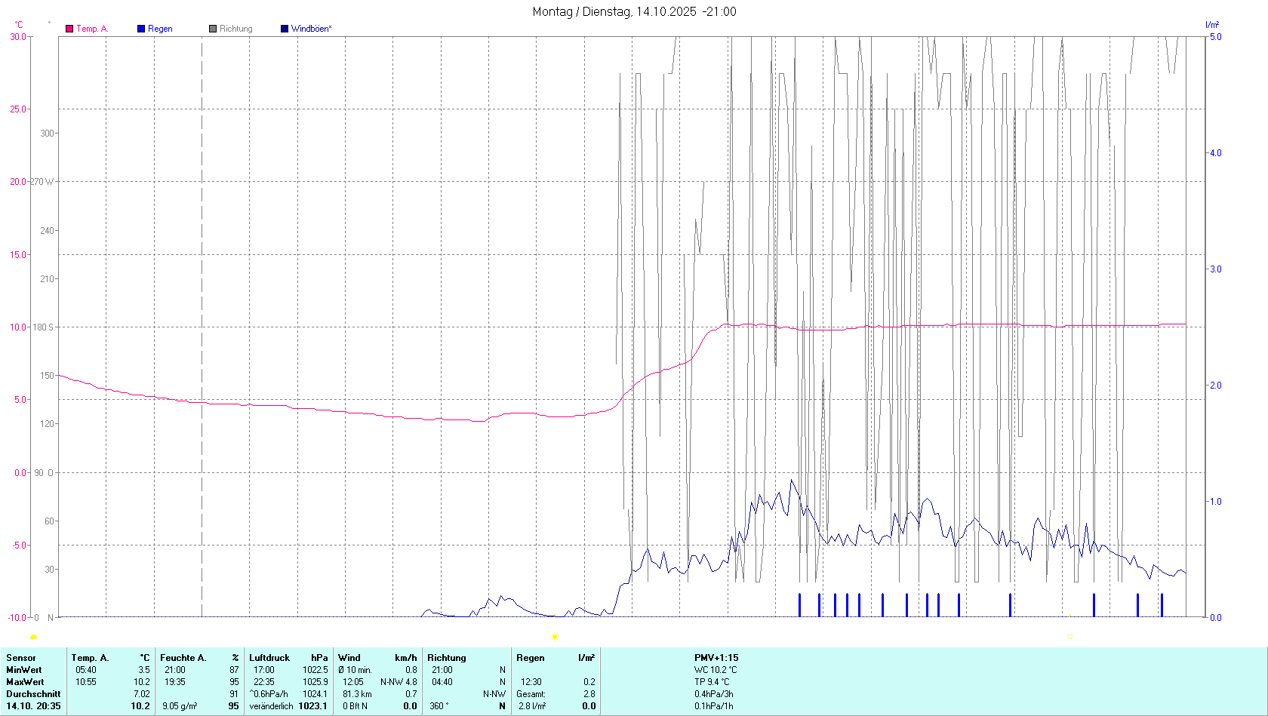Select the Richtung legend label
Screen dimensions: 1268x716
click(236, 29)
